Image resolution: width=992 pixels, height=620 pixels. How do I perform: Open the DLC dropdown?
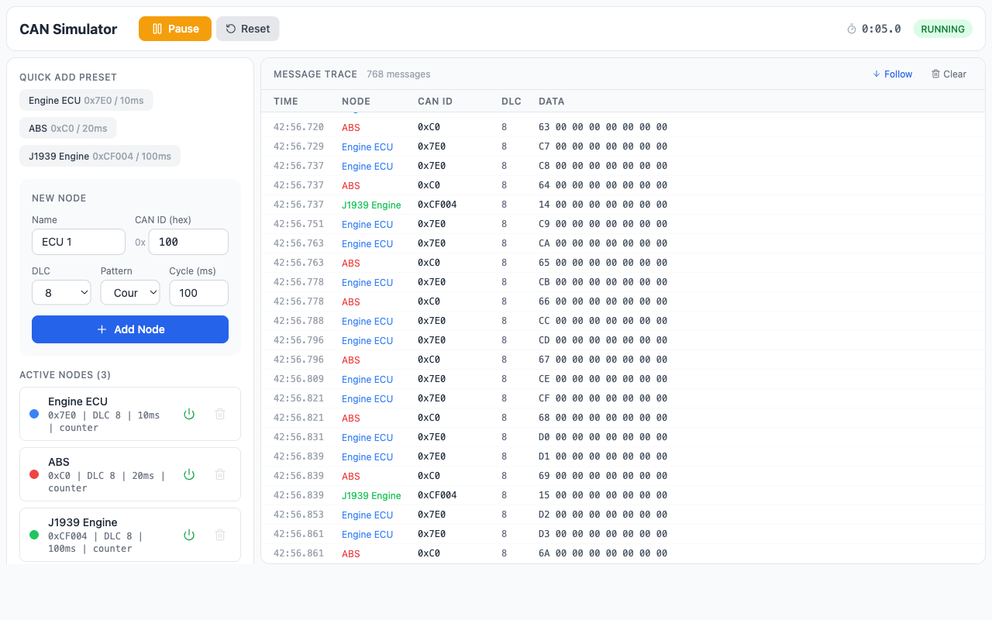[61, 293]
